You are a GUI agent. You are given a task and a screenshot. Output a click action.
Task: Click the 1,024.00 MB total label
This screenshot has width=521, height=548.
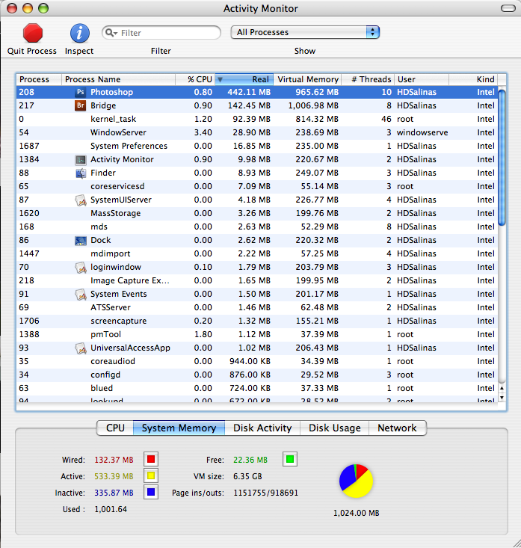(356, 513)
